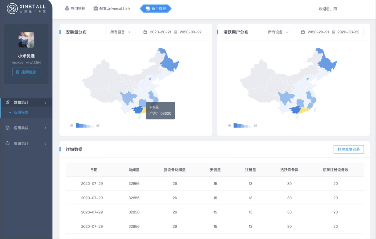This screenshot has height=239, width=376.
Task: Collapse the 数据统计 sidebar section
Action: tap(45, 103)
